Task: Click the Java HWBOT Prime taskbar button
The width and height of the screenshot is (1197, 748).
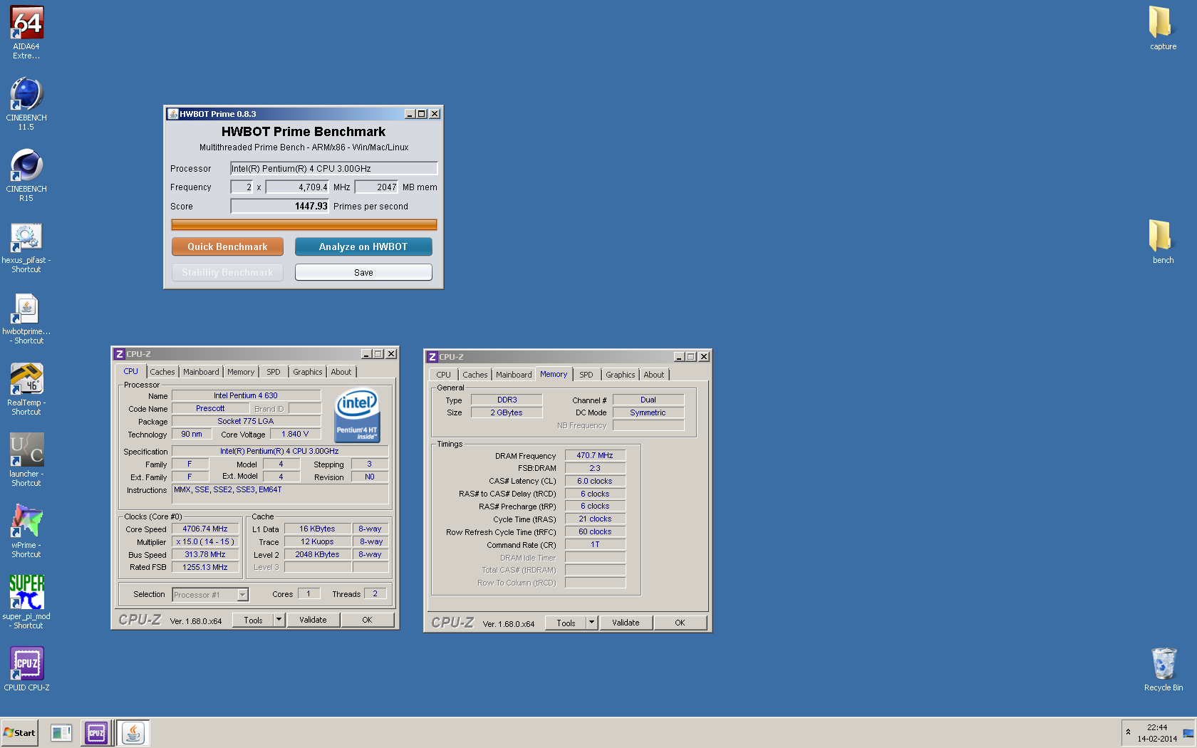Action: coord(133,733)
